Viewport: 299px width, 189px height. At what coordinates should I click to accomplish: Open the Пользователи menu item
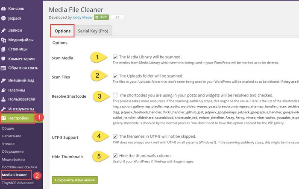point(22,99)
